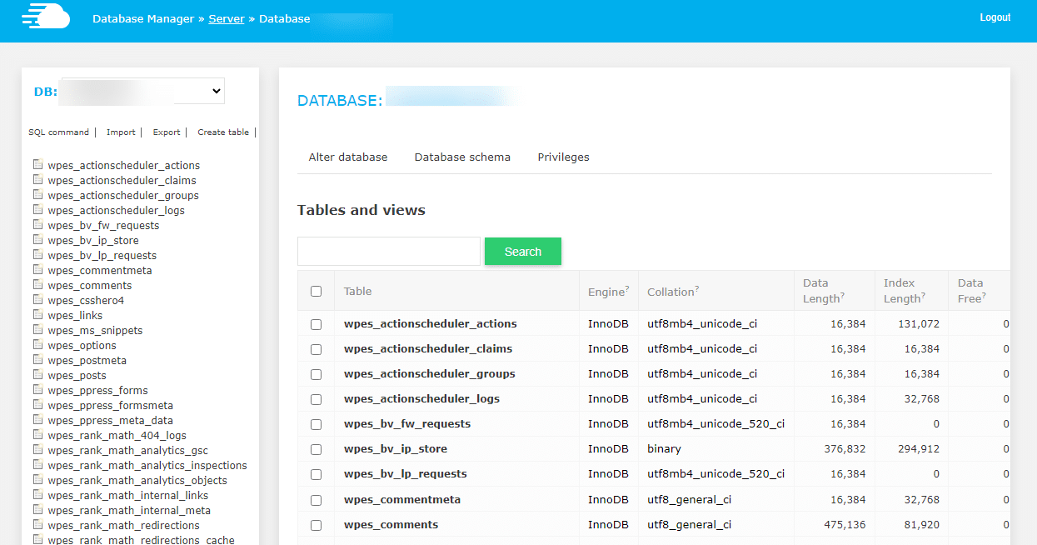Click table icon beside wpes_comments in sidebar
This screenshot has width=1037, height=545.
pos(37,285)
